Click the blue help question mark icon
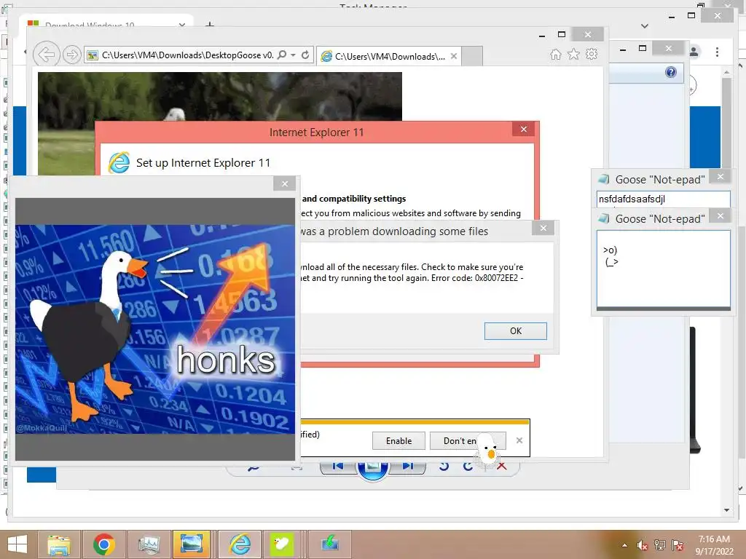This screenshot has width=746, height=559. click(671, 72)
